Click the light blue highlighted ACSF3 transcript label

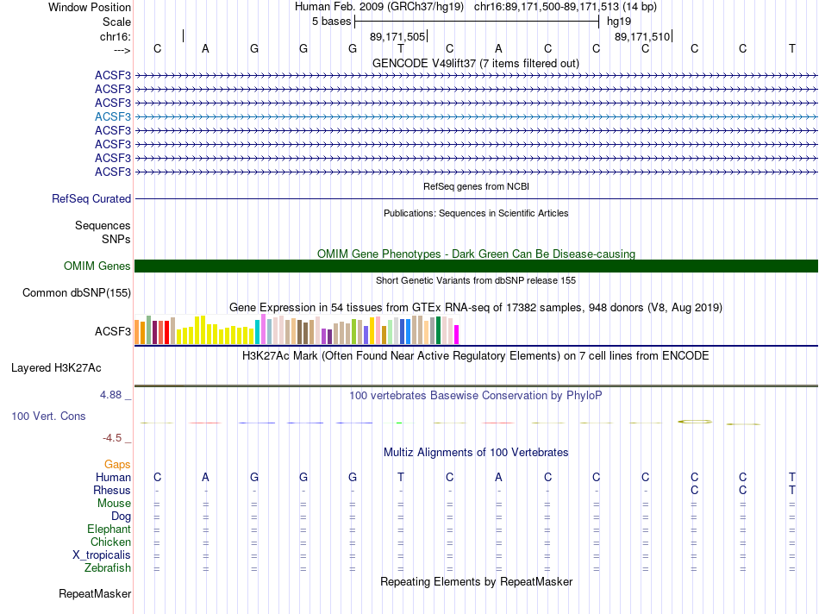pos(113,116)
